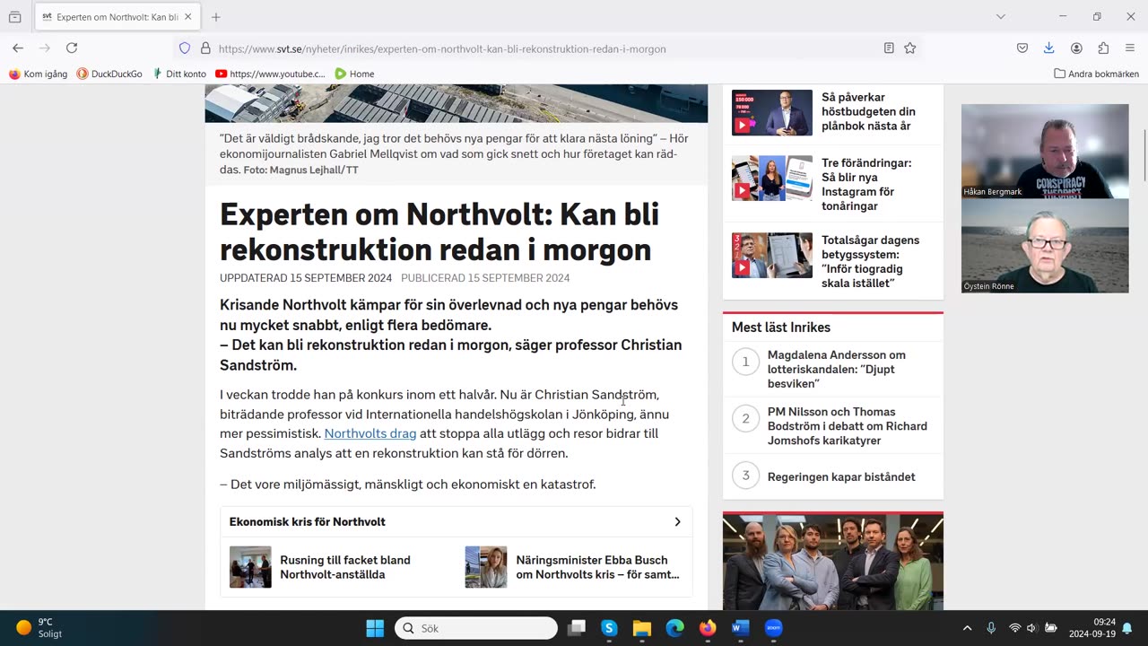Open Firefox View tab manager icon
The width and height of the screenshot is (1148, 646).
pyautogui.click(x=15, y=16)
